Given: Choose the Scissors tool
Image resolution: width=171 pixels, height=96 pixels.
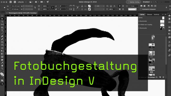Looking at the screenshot, I should tap(2, 48).
